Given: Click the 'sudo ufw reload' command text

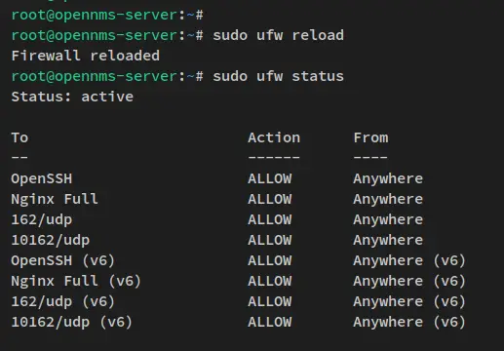Looking at the screenshot, I should pyautogui.click(x=278, y=35).
